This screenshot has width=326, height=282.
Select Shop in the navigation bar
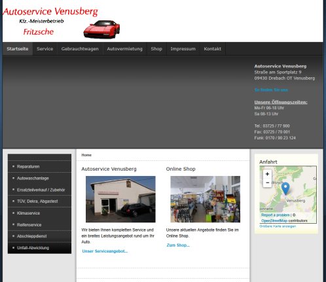click(x=156, y=49)
